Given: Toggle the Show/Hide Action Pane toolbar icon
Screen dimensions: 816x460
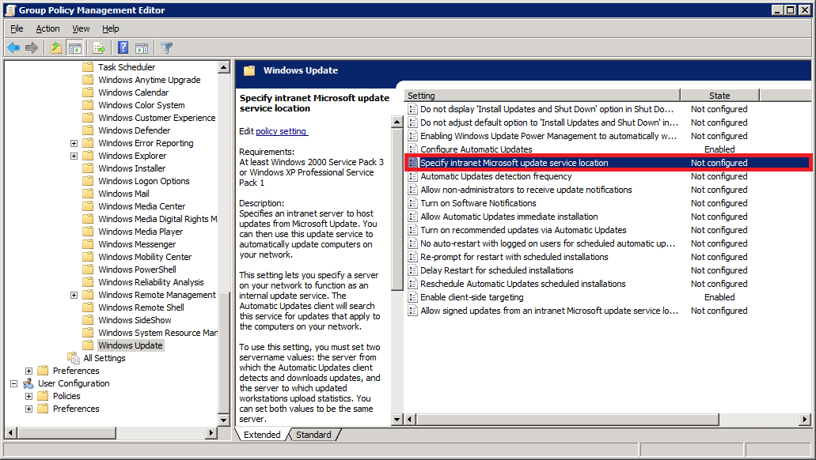Looking at the screenshot, I should coord(142,48).
